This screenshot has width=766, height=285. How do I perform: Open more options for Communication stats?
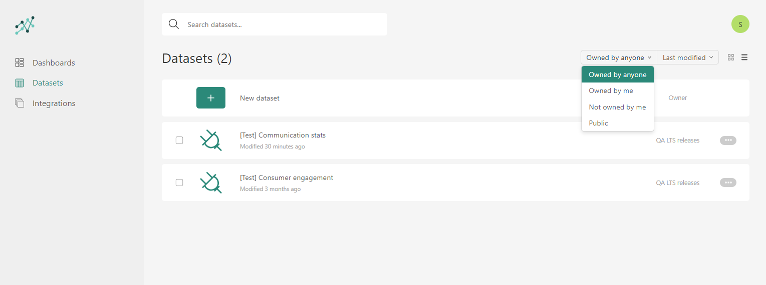[x=728, y=140]
